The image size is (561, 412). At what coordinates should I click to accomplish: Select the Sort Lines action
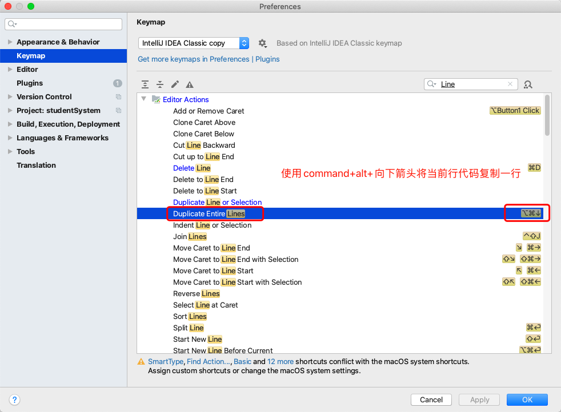tap(190, 317)
